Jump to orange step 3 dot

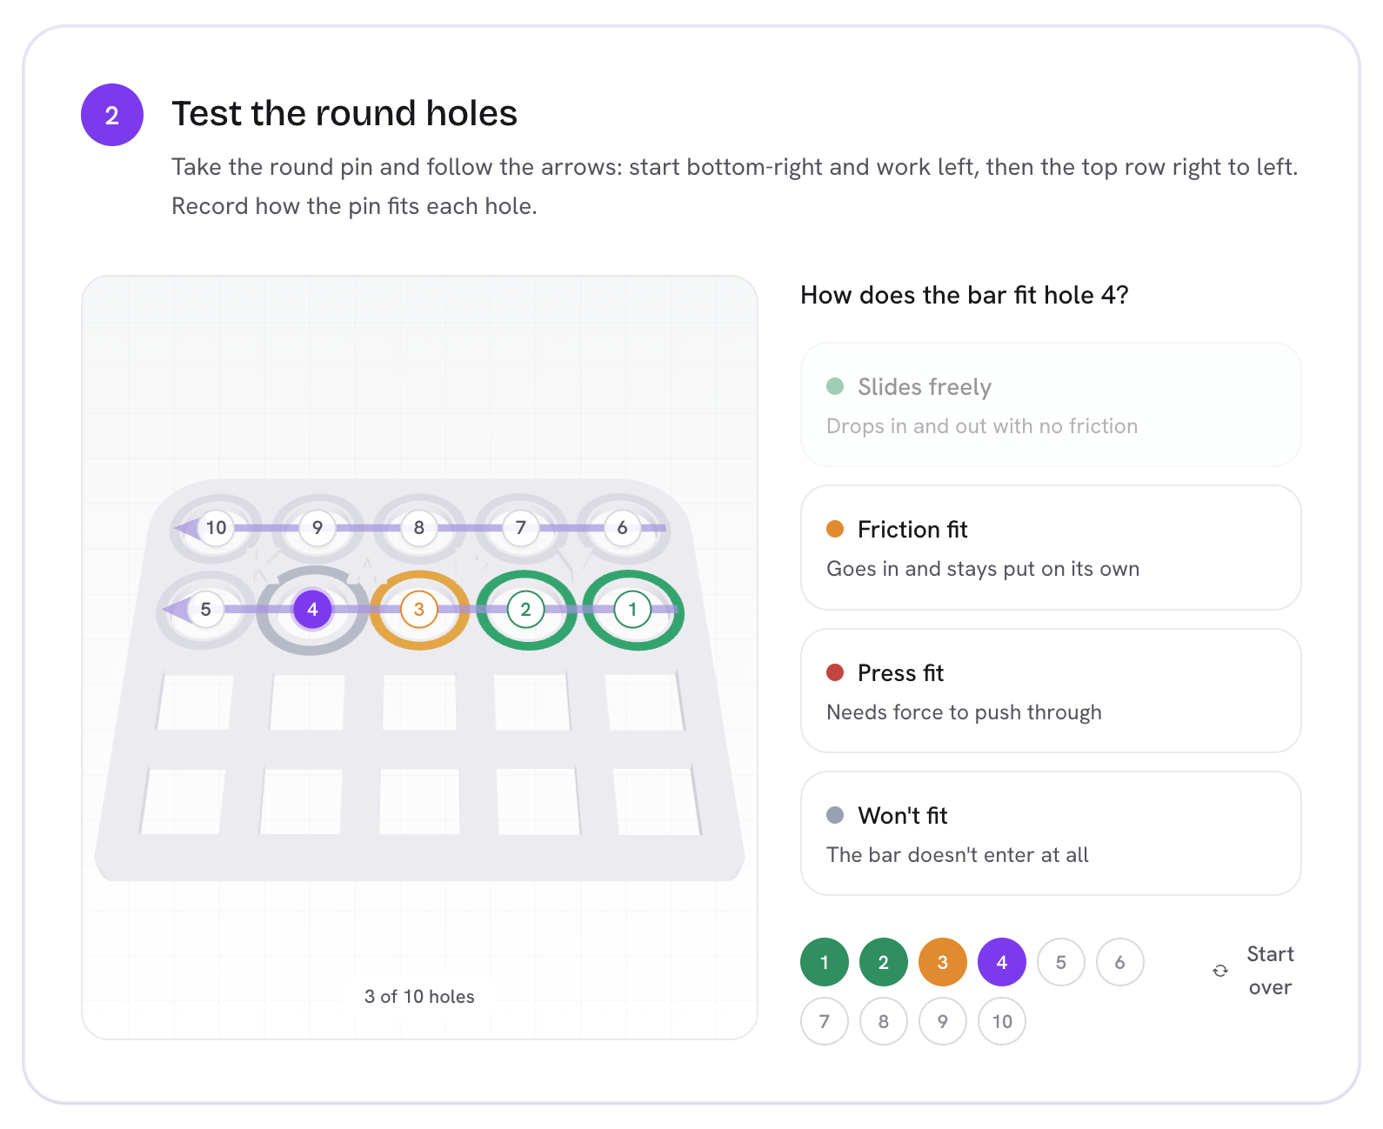[x=943, y=962]
